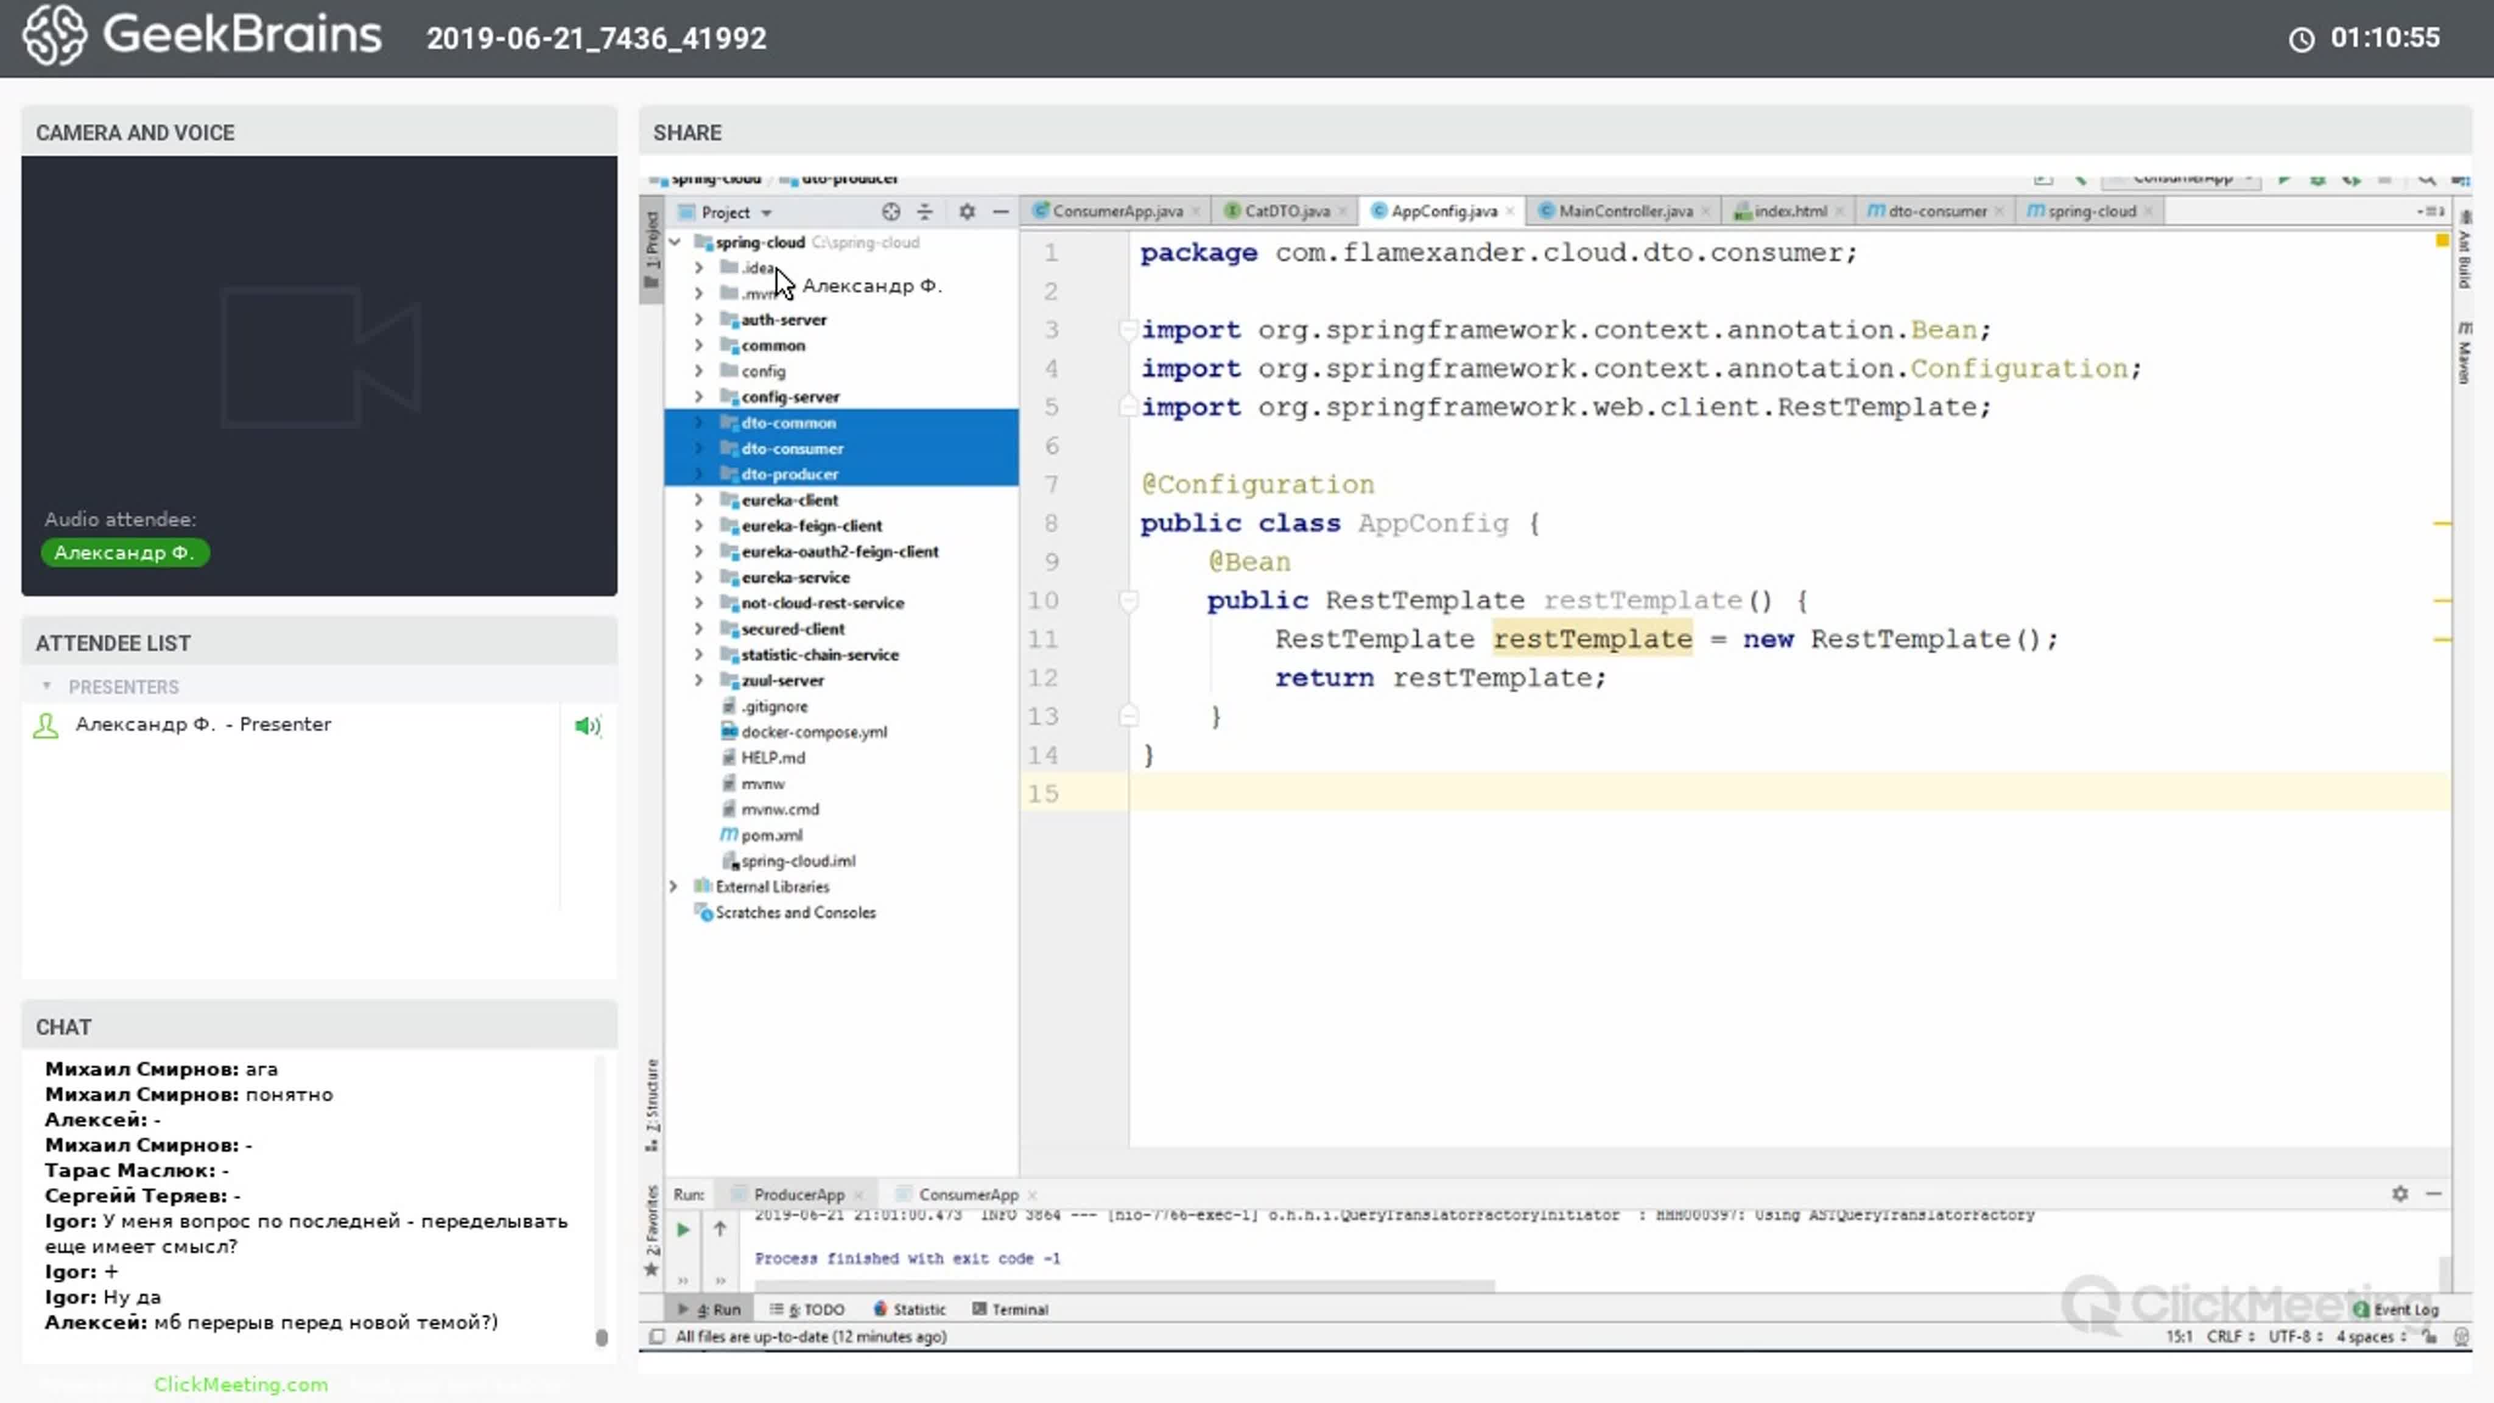The height and width of the screenshot is (1403, 2494).
Task: Hide the Project panel with minus icon
Action: point(1001,212)
